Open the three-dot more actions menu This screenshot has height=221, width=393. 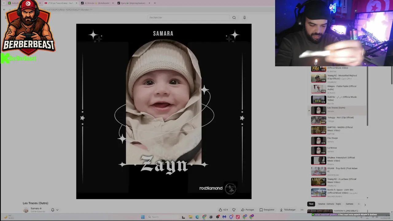(302, 210)
